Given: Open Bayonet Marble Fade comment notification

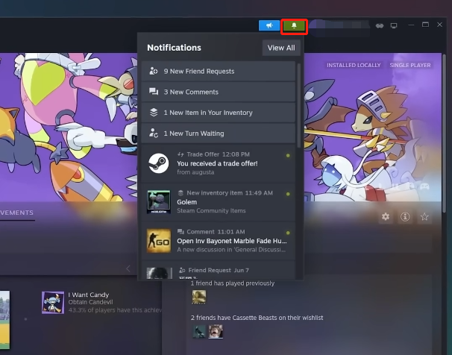Looking at the screenshot, I should [x=219, y=241].
